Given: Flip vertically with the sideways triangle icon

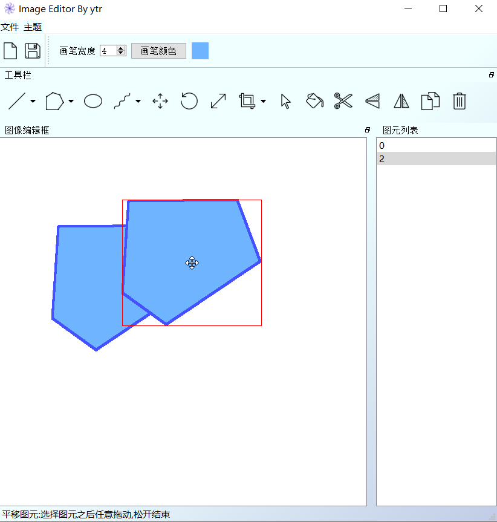Looking at the screenshot, I should [x=372, y=101].
